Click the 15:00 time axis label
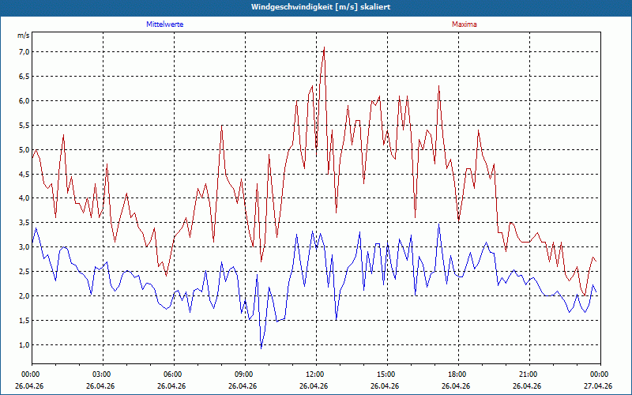The width and height of the screenshot is (632, 395). (387, 374)
